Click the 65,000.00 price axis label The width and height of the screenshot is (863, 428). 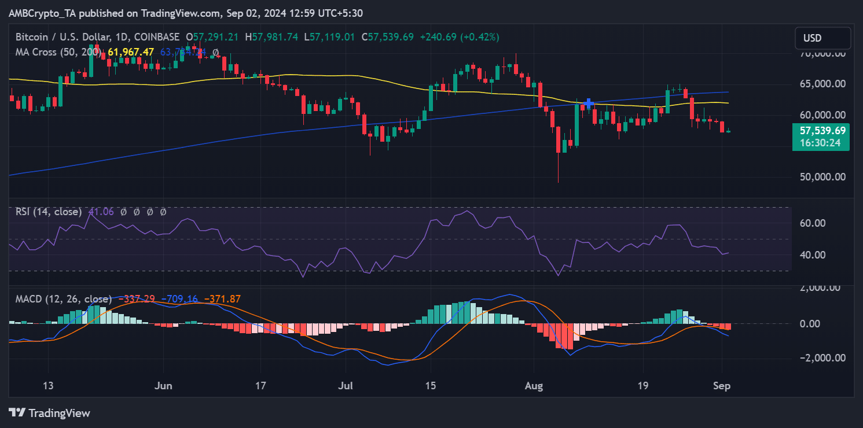point(822,84)
